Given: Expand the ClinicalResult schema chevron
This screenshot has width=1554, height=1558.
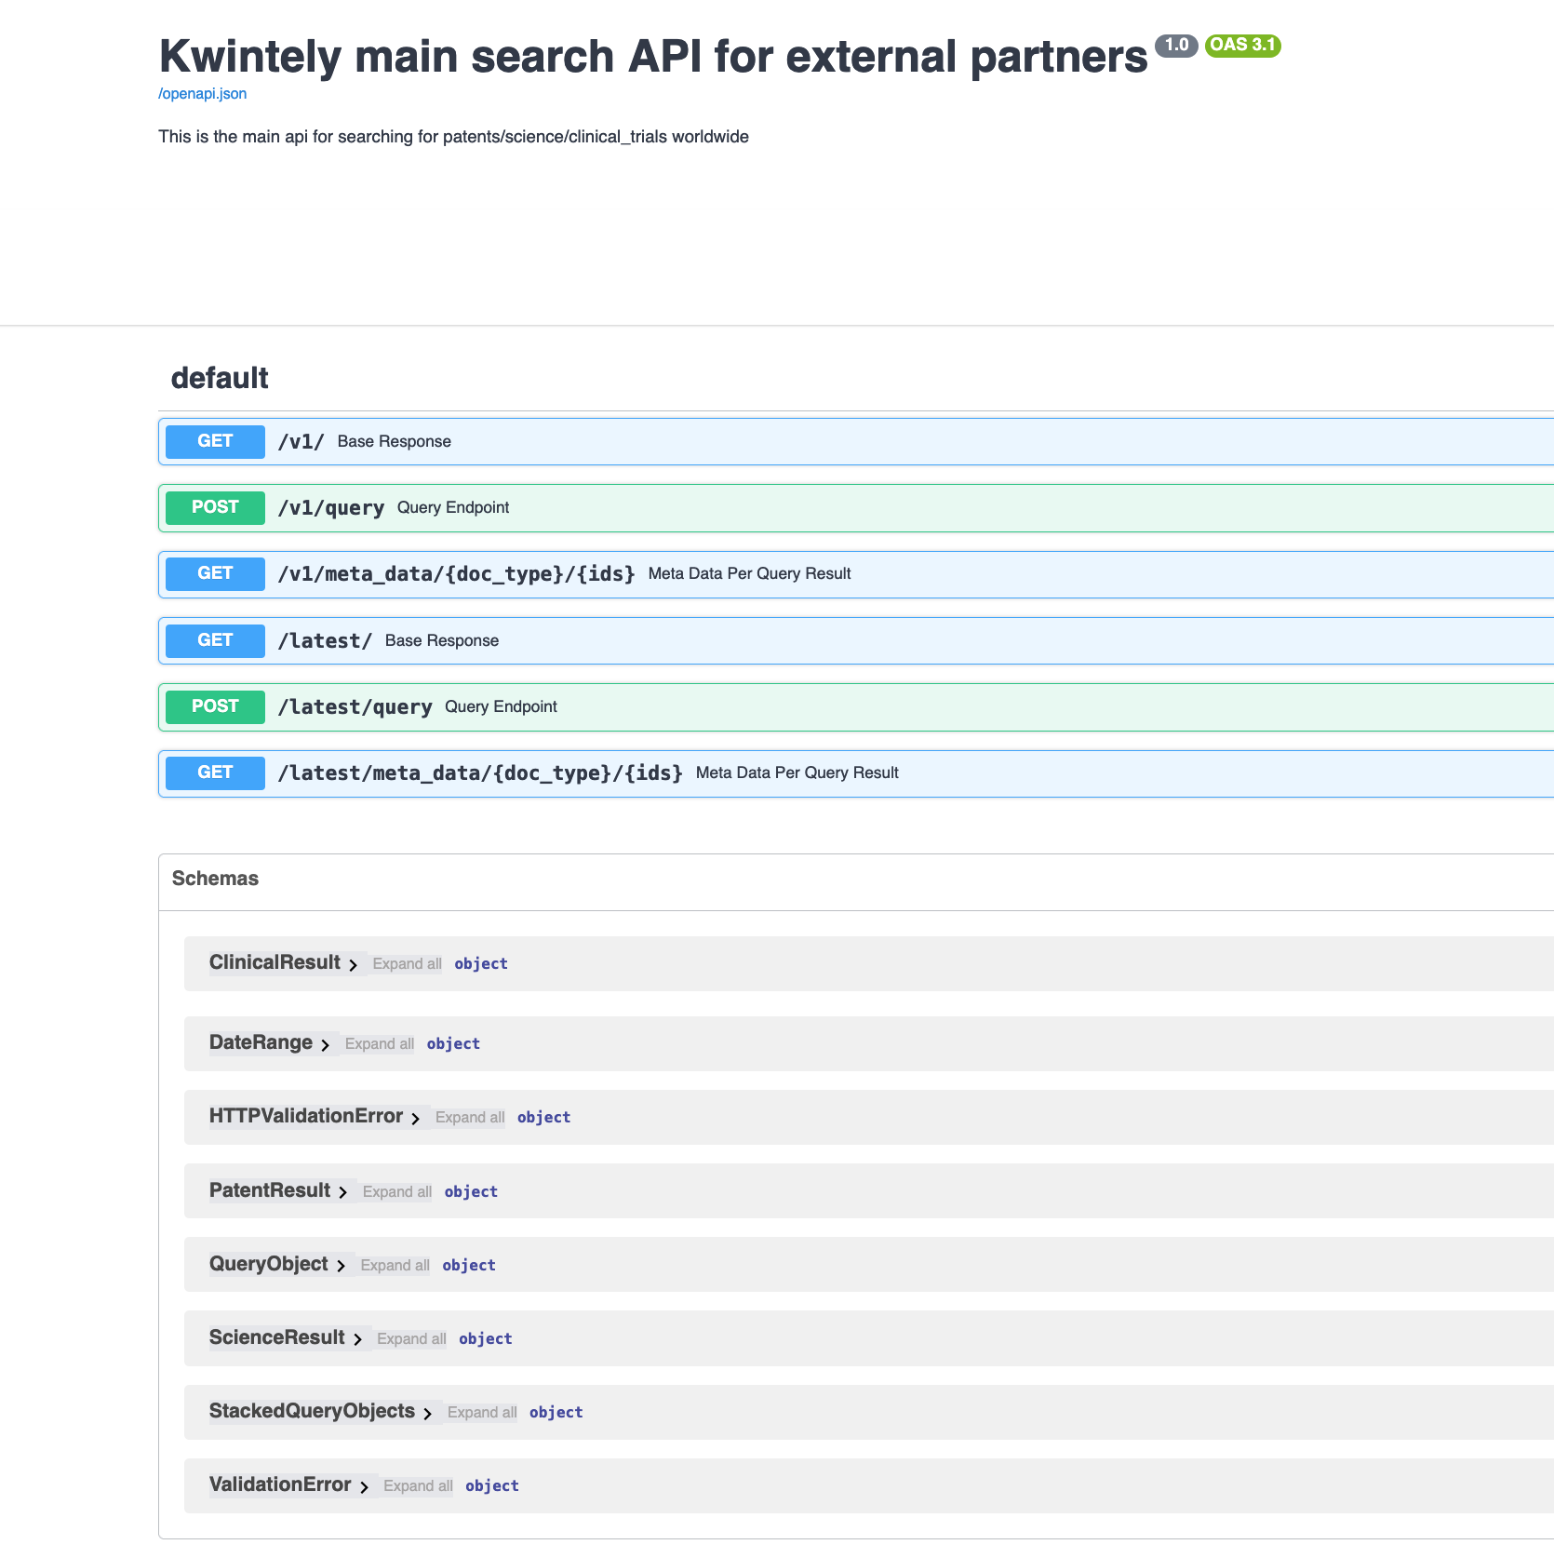Looking at the screenshot, I should pos(353,965).
